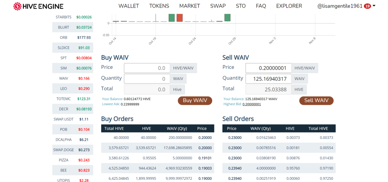This screenshot has height=182, width=388.
Task: Click buy order with 17,698.28605895 WAIV
Action: point(158,148)
